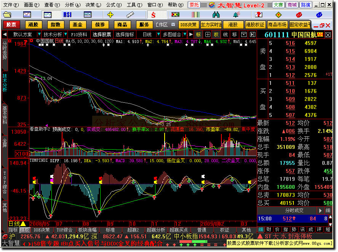Expand the 技术分析 dropdown arrow

(x=65, y=35)
